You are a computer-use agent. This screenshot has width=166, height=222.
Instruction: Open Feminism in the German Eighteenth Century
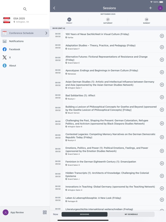[101, 162]
